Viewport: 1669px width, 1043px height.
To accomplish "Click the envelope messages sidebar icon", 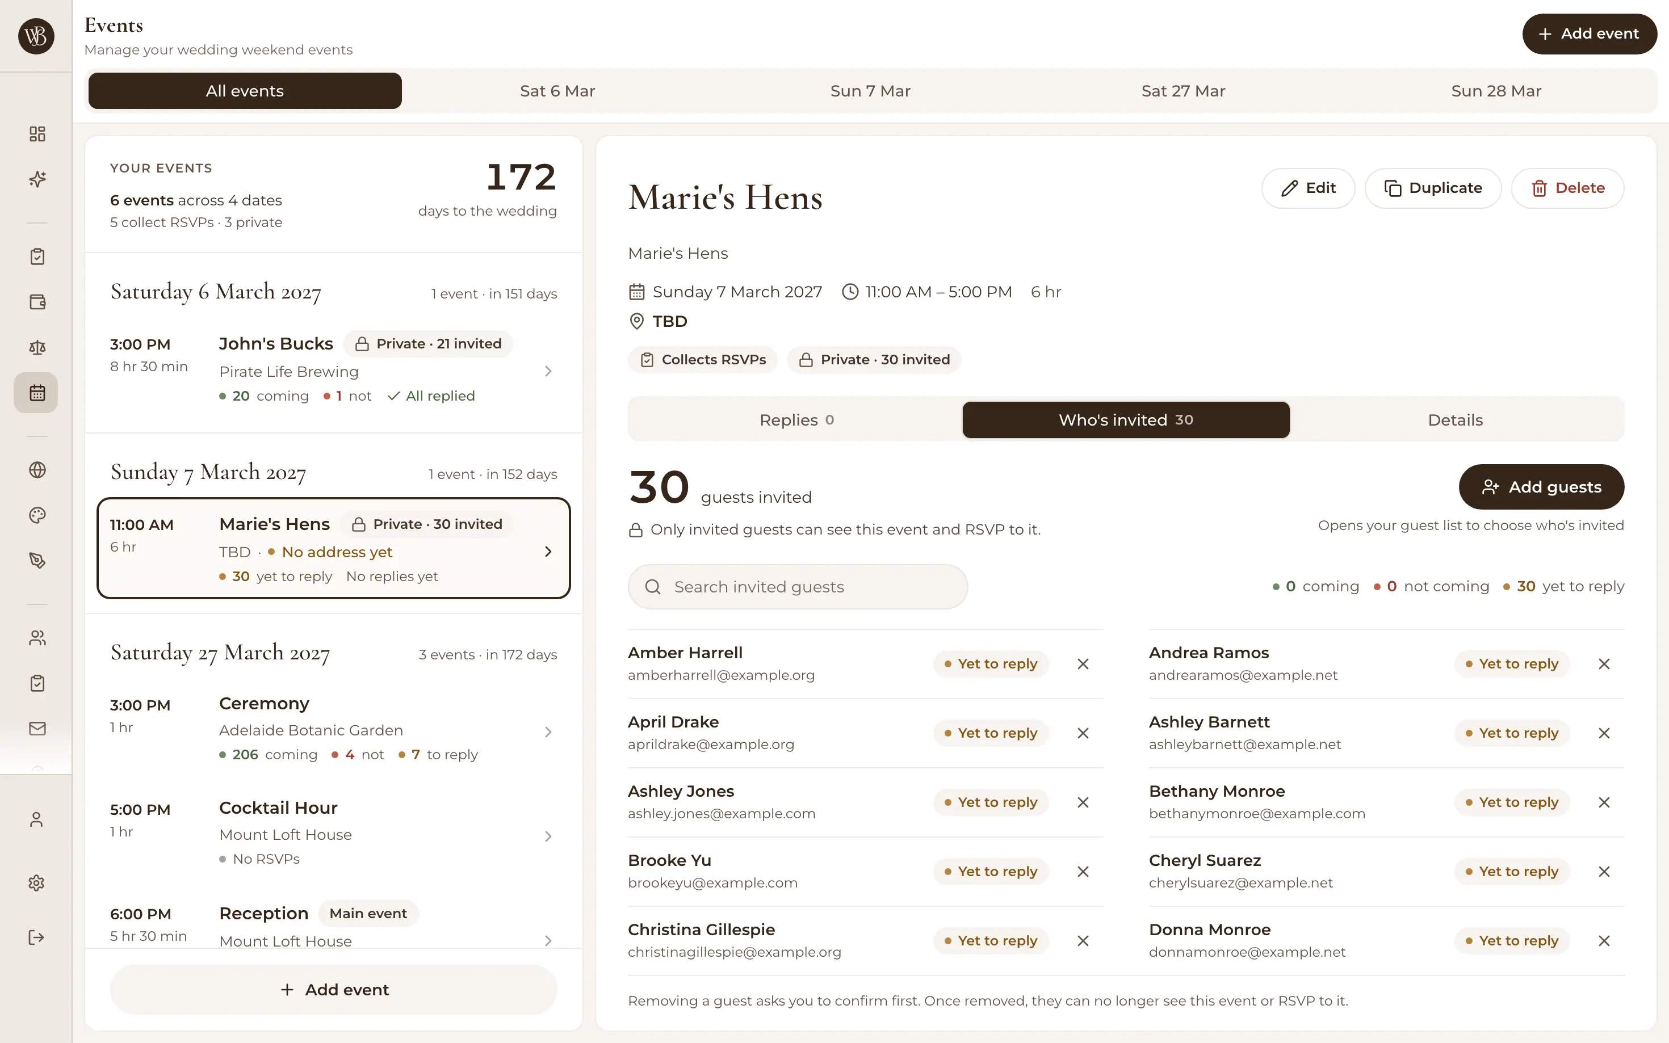I will (37, 729).
